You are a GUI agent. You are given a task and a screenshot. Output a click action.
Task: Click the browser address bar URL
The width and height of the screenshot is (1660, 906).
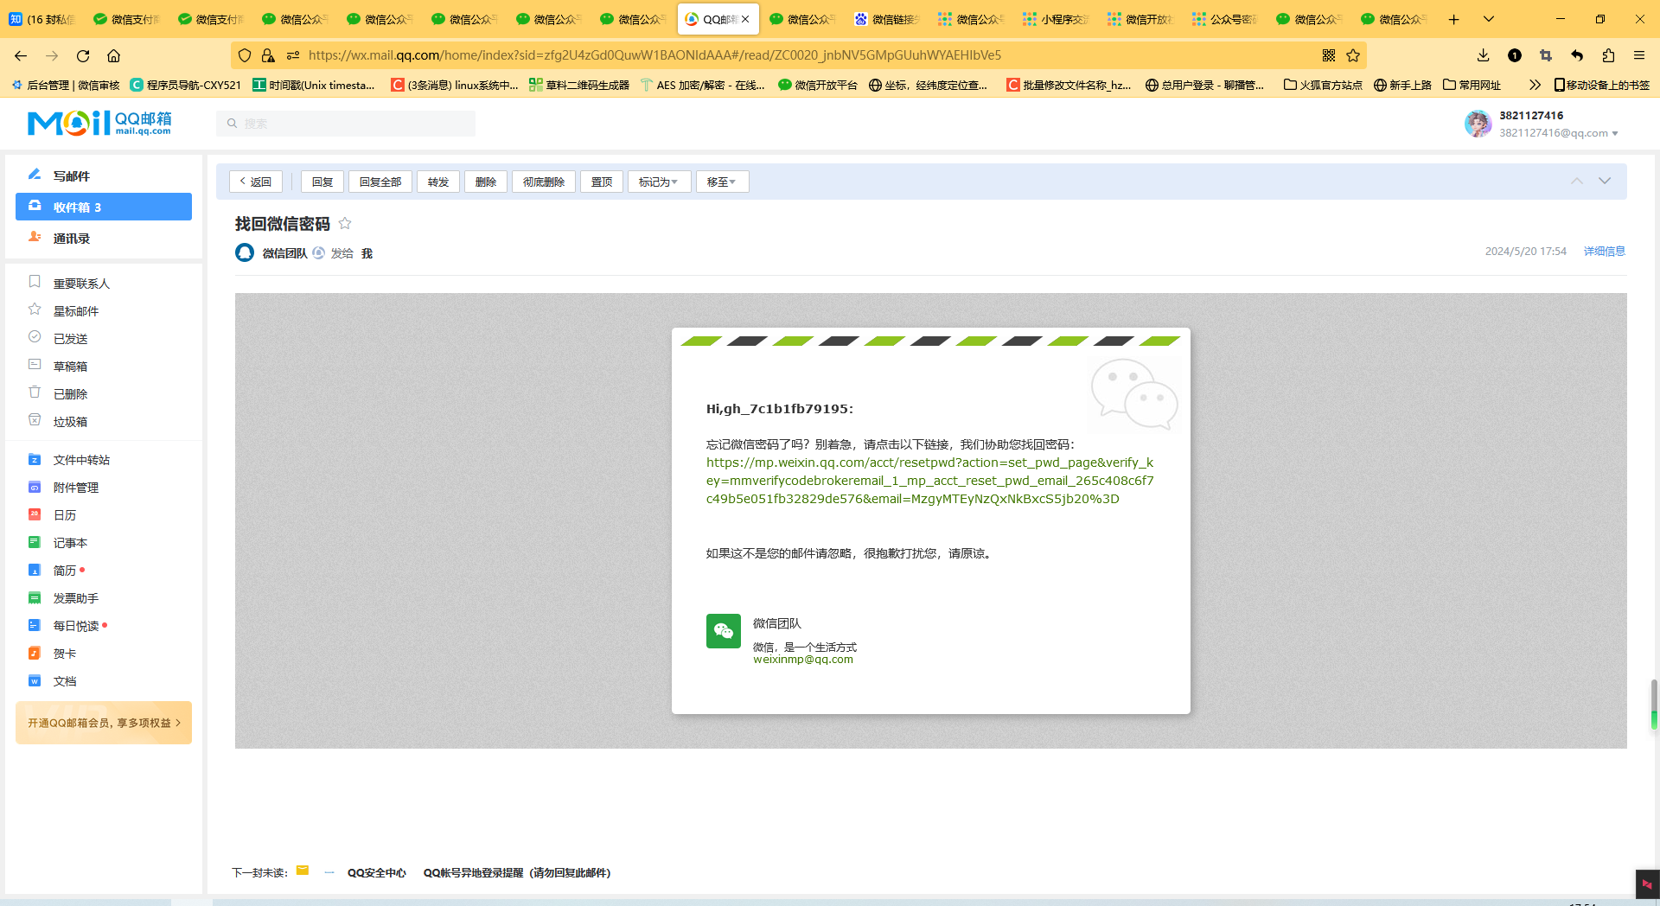pos(654,55)
